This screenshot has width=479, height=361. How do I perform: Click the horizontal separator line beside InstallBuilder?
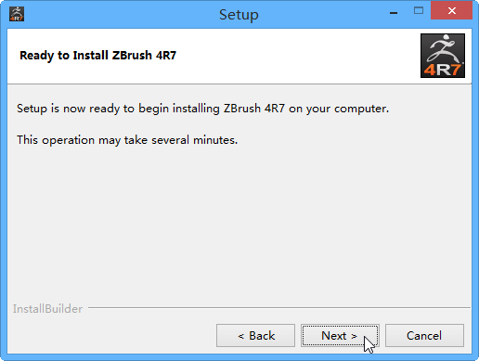pyautogui.click(x=279, y=308)
